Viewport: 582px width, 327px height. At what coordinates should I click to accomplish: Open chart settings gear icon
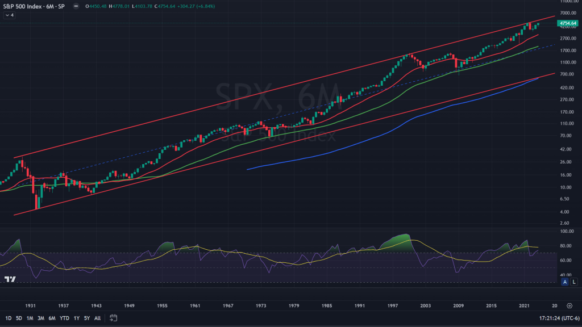569,305
